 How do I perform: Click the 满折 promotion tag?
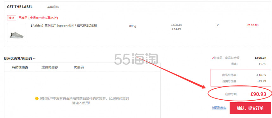(11, 18)
